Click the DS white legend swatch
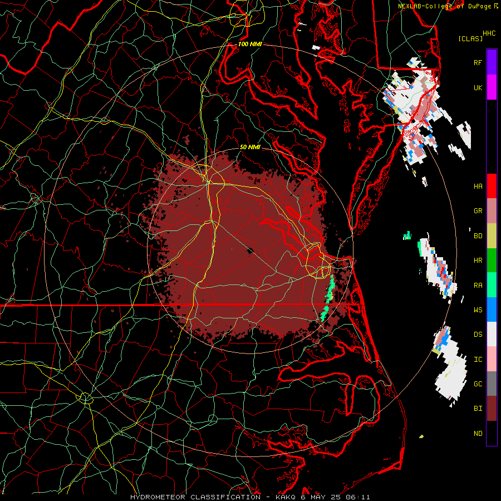501x501 pixels. point(492,334)
